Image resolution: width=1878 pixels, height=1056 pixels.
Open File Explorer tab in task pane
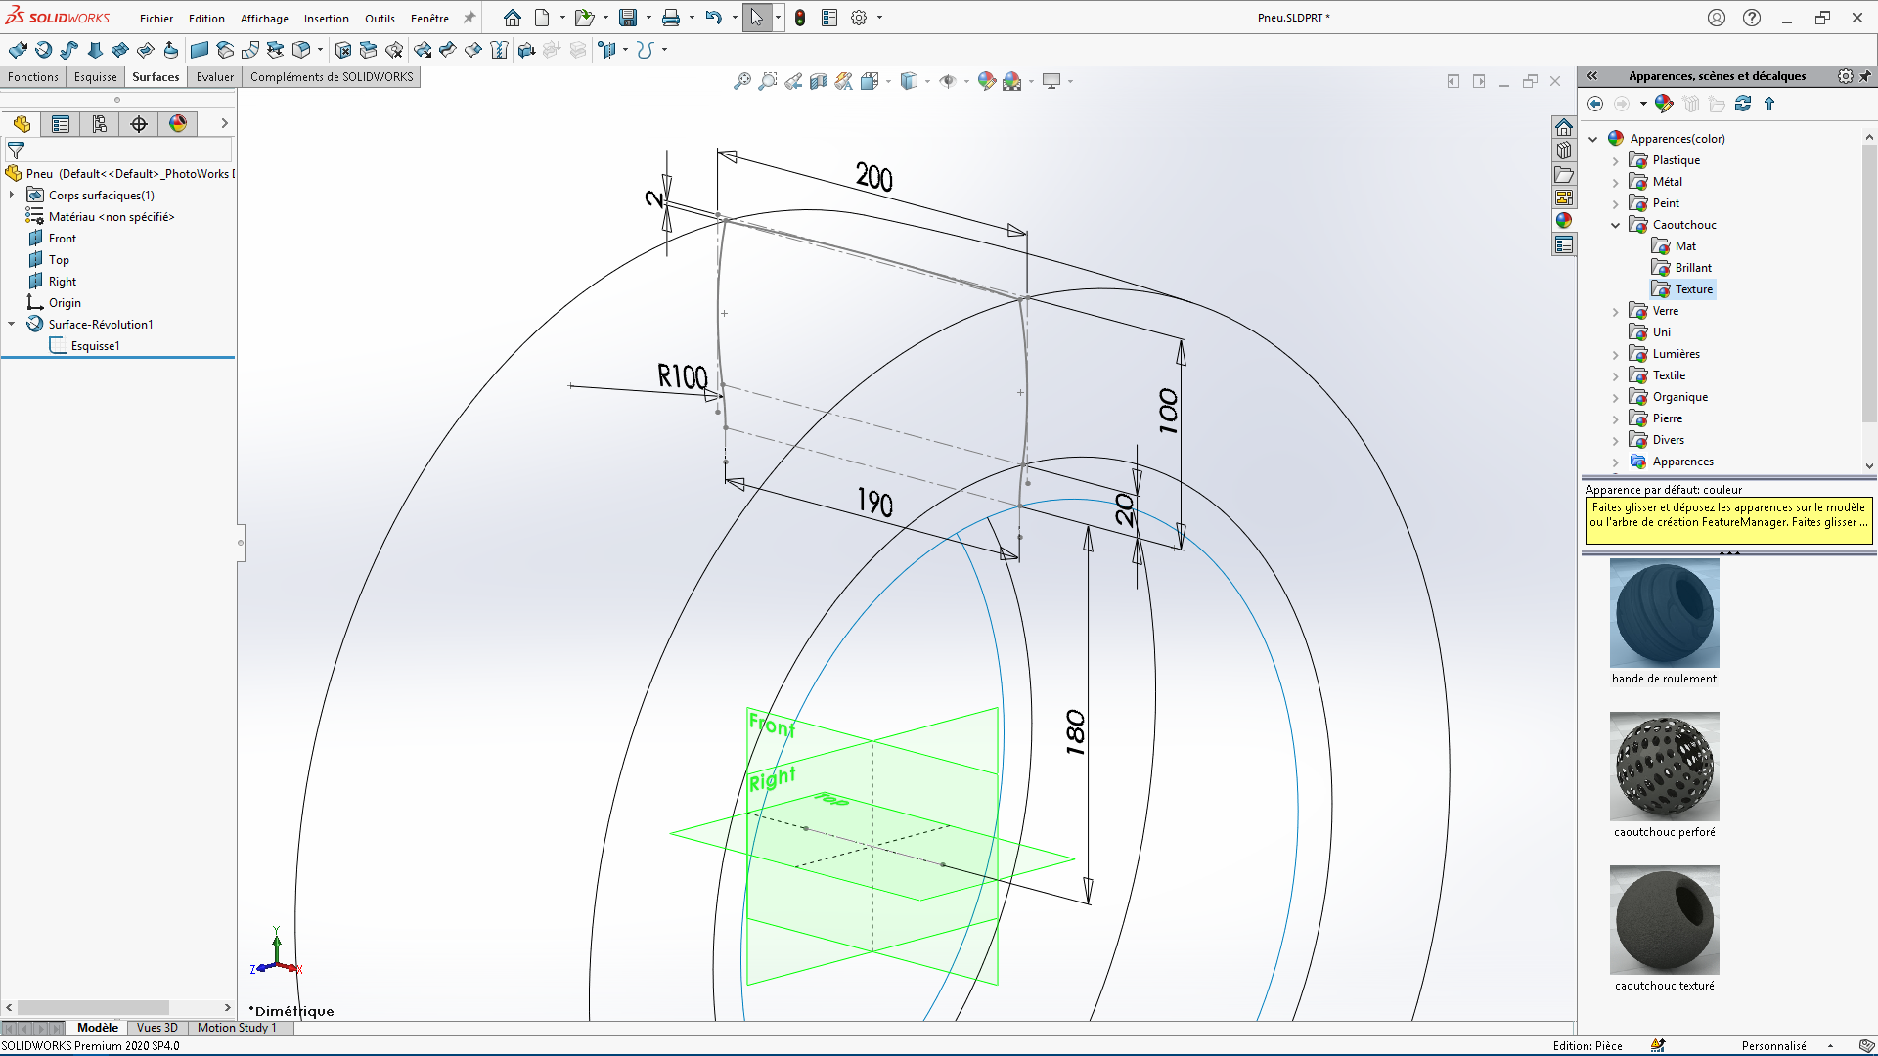coord(1564,174)
